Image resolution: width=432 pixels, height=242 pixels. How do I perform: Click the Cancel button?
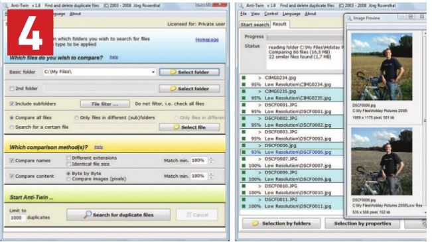coord(196,215)
